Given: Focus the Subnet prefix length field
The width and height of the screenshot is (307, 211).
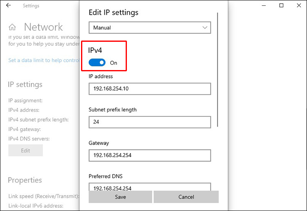Looking at the screenshot, I should pos(149,122).
